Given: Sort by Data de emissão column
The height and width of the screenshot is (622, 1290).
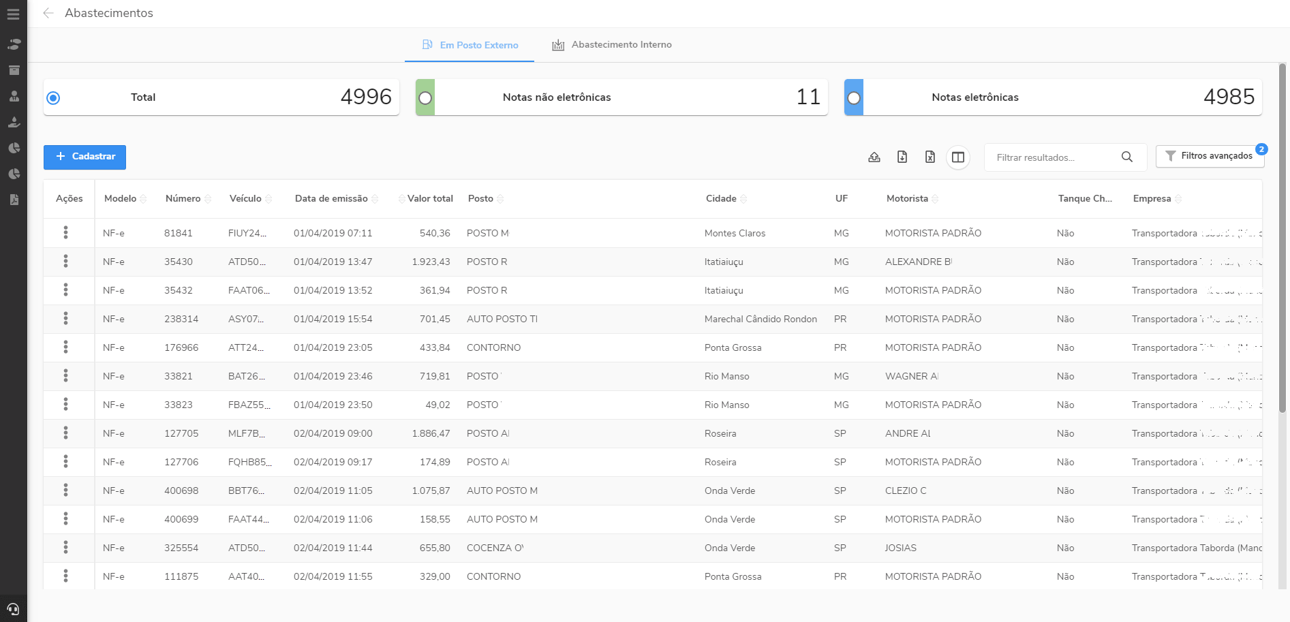Looking at the screenshot, I should [331, 199].
